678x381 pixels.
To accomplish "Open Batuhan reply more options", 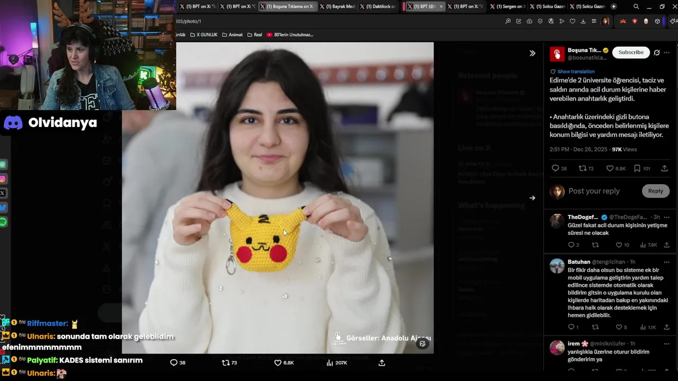I will [667, 262].
